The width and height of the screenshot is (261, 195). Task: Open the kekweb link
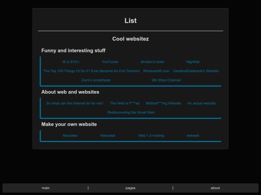pos(193,136)
